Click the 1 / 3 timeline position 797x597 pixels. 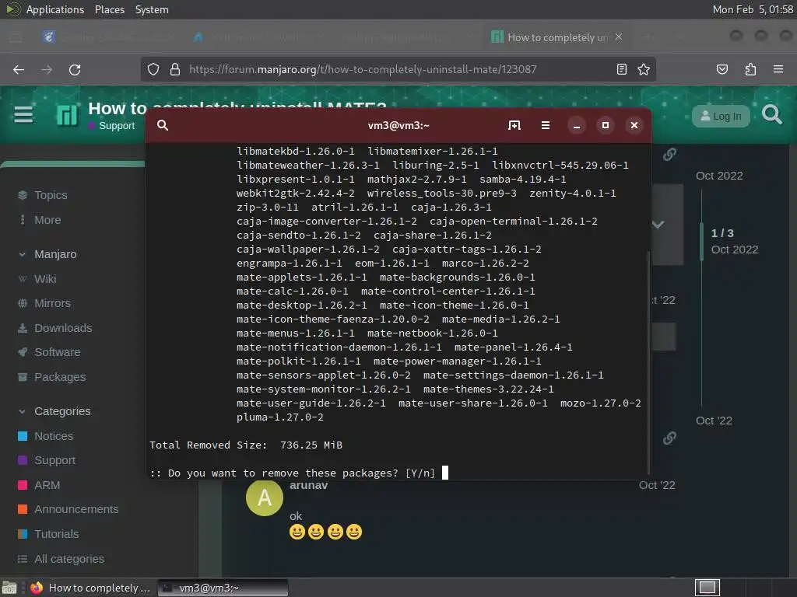coord(722,233)
